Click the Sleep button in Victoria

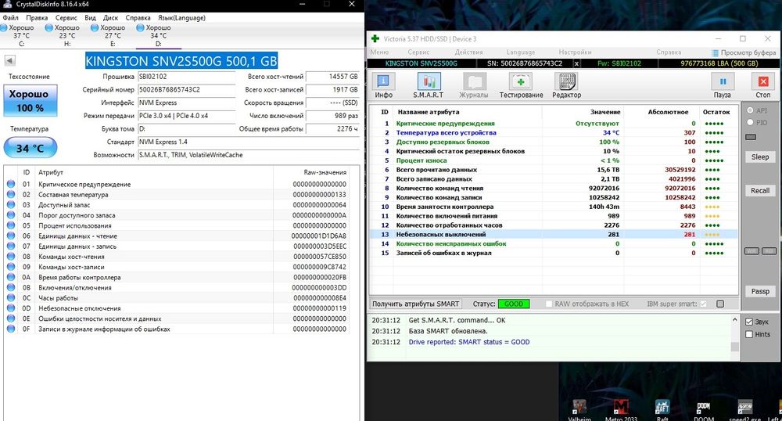click(x=760, y=157)
